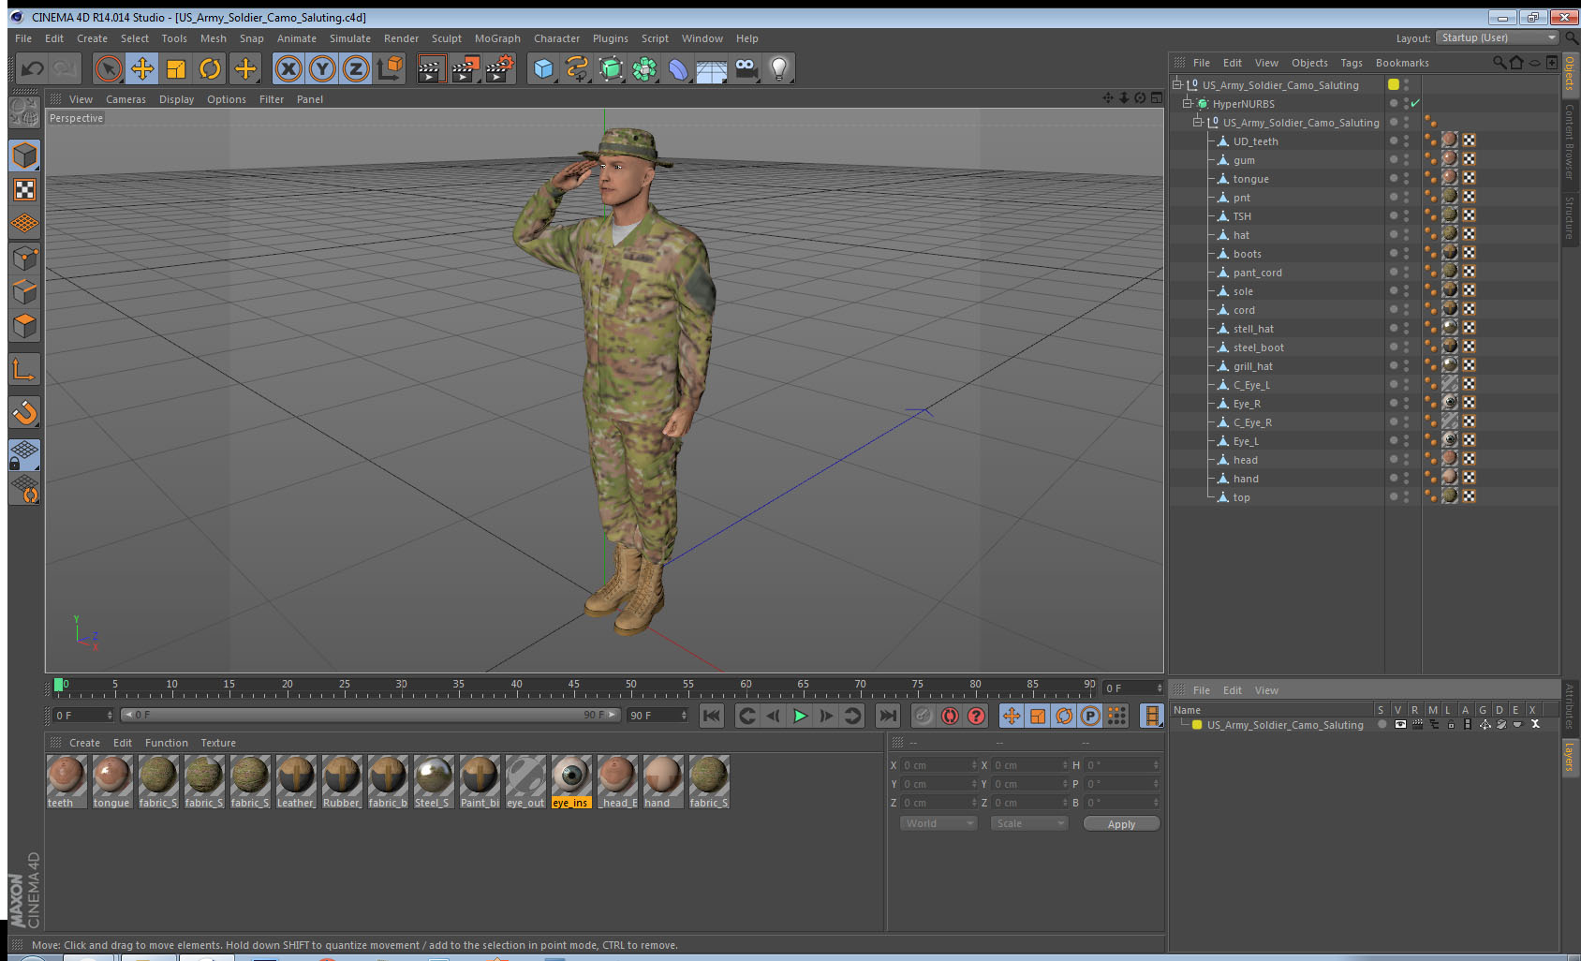Screen dimensions: 1581x961
Task: Open the MoGraph menu
Action: (x=497, y=38)
